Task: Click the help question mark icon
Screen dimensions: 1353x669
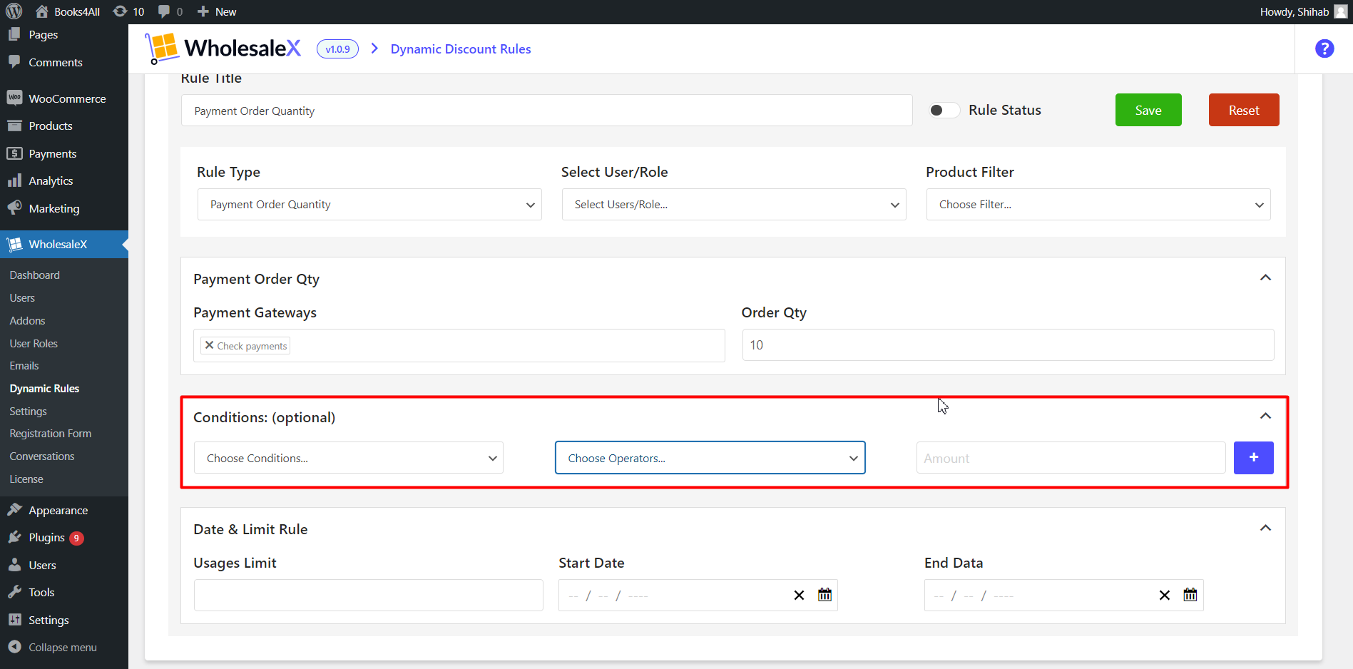Action: (x=1324, y=48)
